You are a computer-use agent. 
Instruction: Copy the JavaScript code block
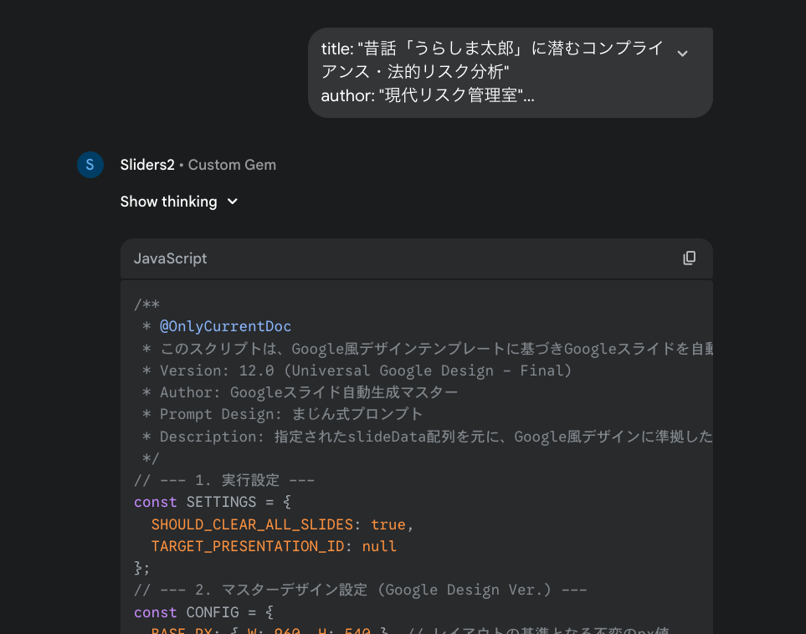[x=689, y=258]
